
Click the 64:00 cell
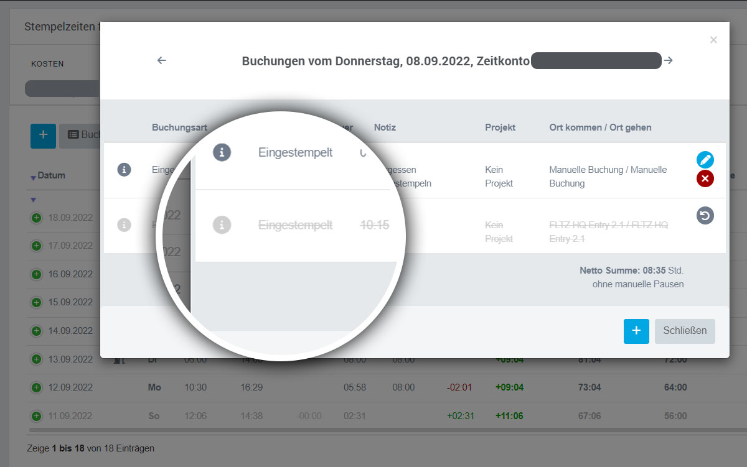click(675, 387)
